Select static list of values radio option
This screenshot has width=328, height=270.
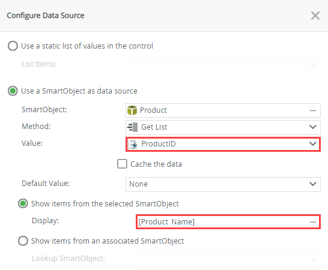click(13, 46)
